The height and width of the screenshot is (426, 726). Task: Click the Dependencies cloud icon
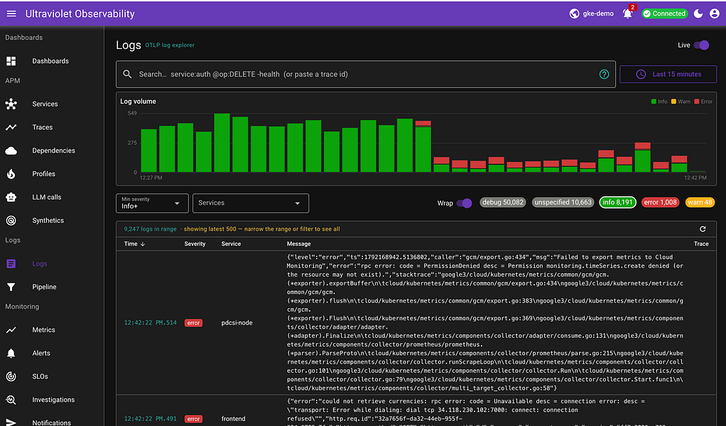[x=11, y=151]
